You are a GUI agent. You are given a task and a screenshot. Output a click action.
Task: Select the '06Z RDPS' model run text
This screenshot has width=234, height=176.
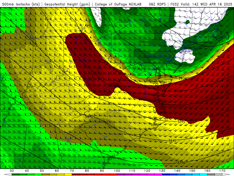point(157,4)
